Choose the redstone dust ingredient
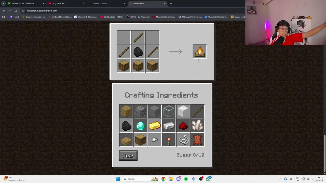This screenshot has height=183, width=326. coord(183,126)
